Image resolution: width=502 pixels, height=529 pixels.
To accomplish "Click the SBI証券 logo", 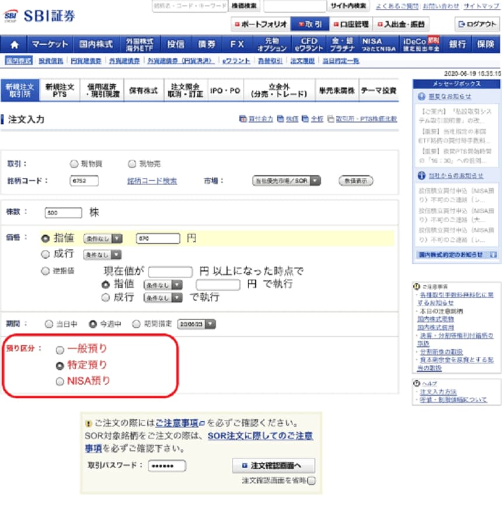I will pyautogui.click(x=39, y=16).
